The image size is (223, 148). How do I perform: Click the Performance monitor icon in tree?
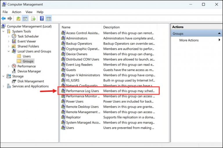(14, 66)
